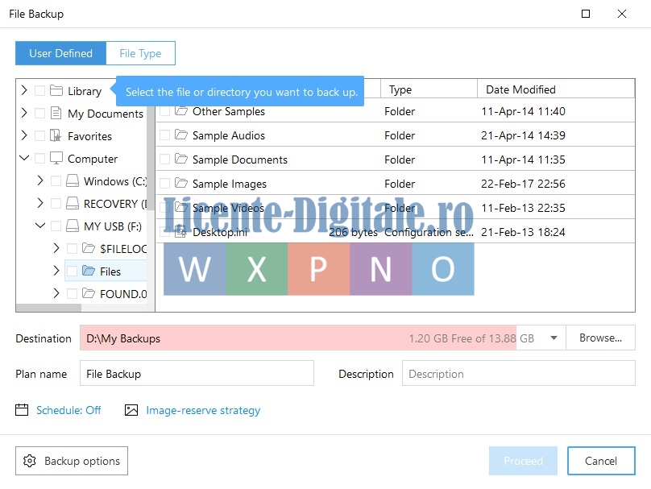This screenshot has height=489, width=651.
Task: Click the Description input field
Action: click(519, 374)
